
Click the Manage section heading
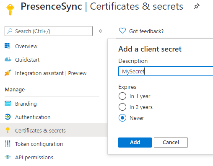point(15,90)
